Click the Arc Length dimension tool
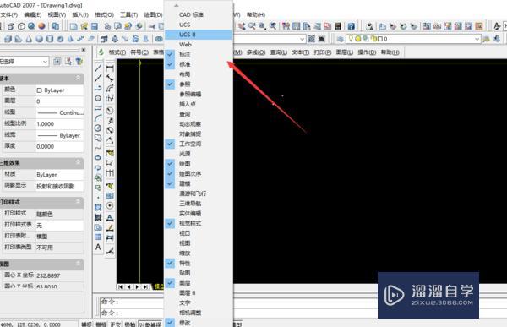 tap(110, 88)
